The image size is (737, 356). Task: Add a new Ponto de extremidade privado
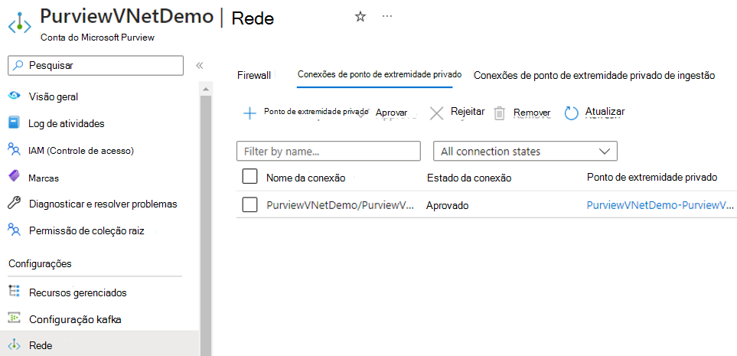(305, 113)
